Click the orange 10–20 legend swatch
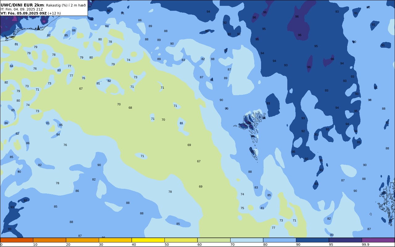The height and width of the screenshot is (247, 395). pyautogui.click(x=49, y=240)
